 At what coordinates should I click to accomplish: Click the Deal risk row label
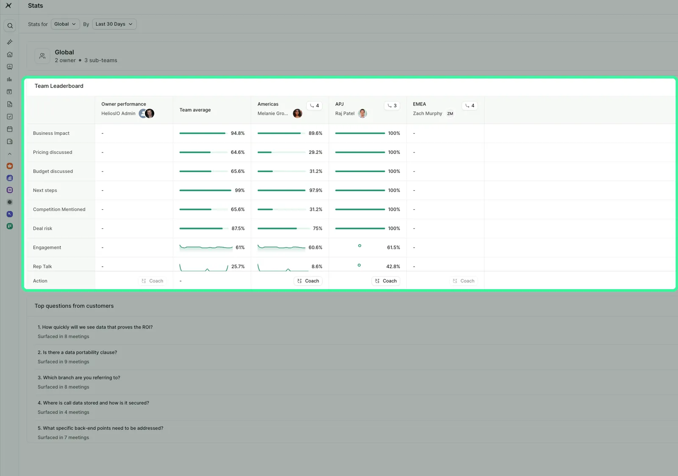tap(42, 228)
